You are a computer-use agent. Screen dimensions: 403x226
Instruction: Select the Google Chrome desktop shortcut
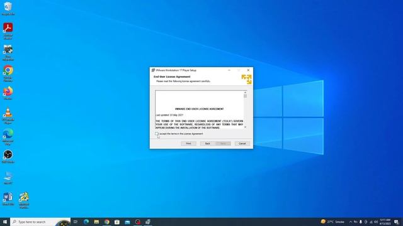pyautogui.click(x=8, y=73)
